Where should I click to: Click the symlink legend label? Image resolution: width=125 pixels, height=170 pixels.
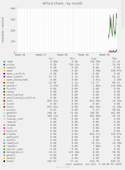[12, 131]
